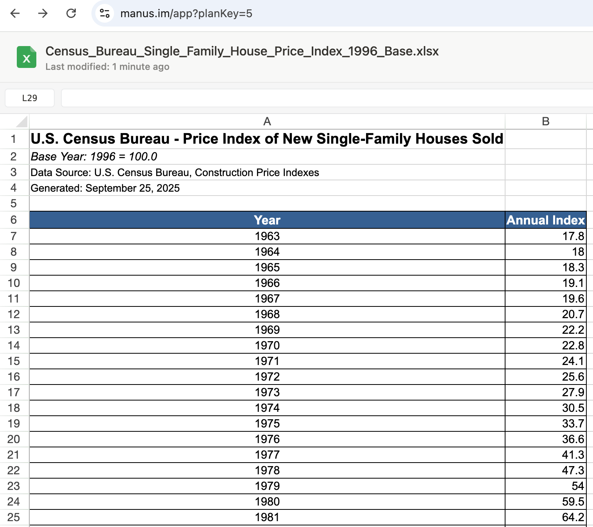
Task: Click the file name Census_Bureau_Single_Family_House_Price_Index_1996_Base.xlsx
Action: [242, 51]
